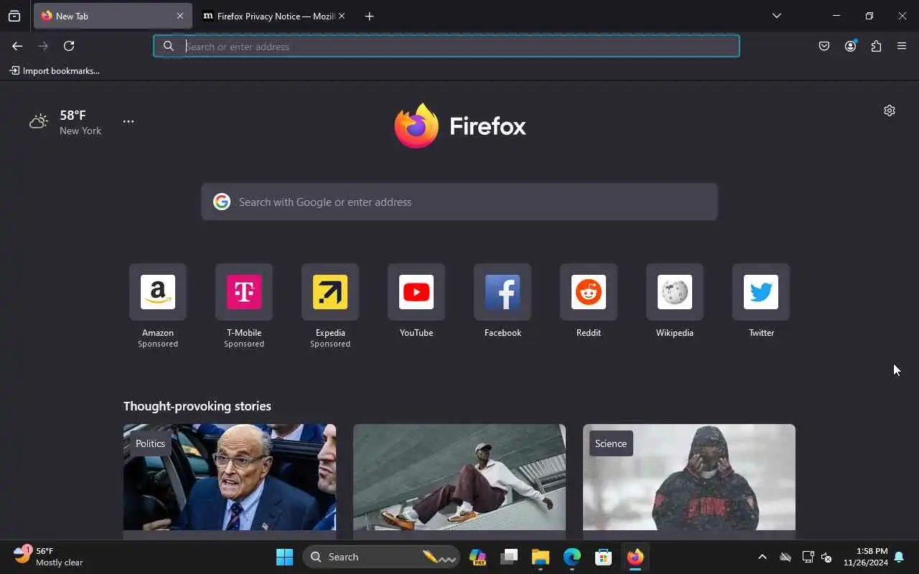This screenshot has height=574, width=919.
Task: Open Microsoft Store from the taskbar
Action: (604, 557)
